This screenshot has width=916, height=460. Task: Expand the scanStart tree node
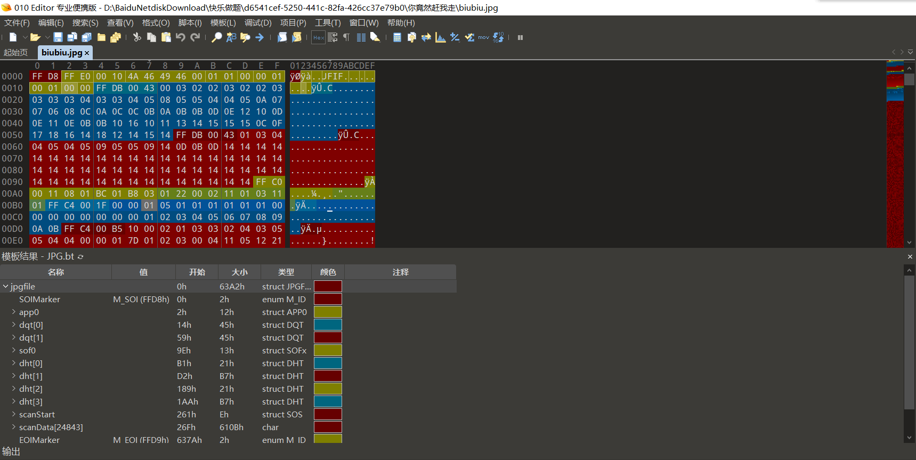click(x=13, y=414)
